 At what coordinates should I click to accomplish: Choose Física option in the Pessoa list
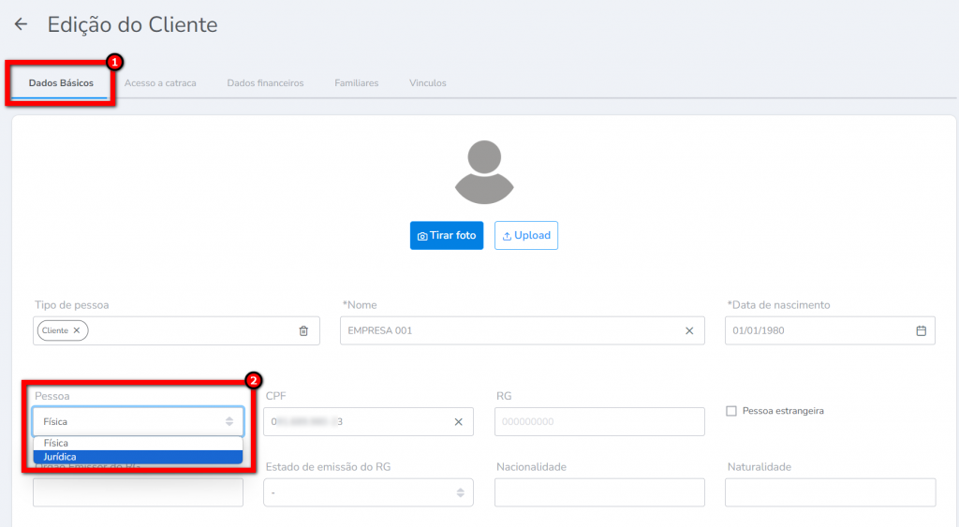(138, 443)
